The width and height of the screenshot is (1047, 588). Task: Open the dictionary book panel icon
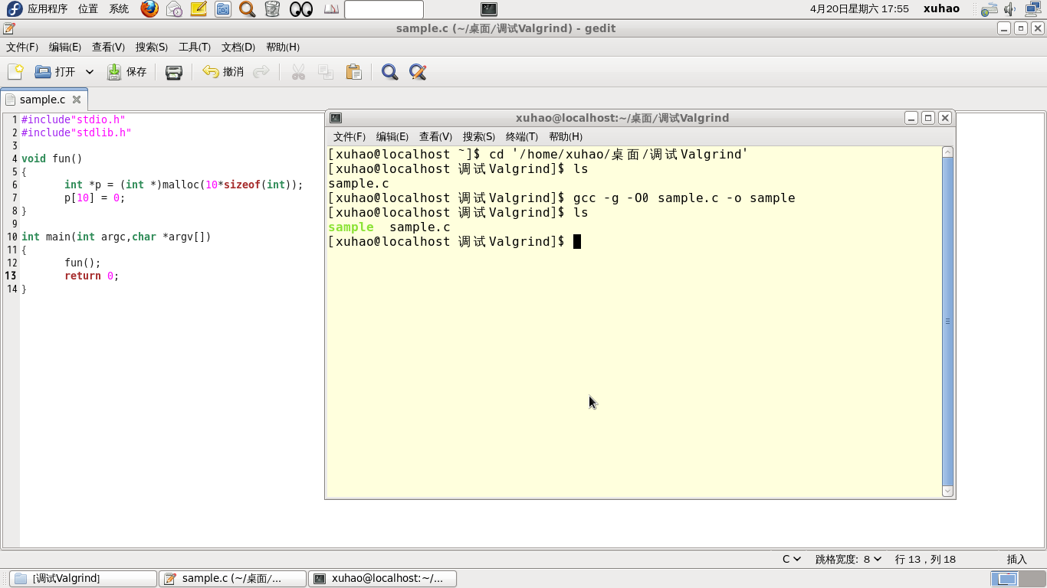coord(331,9)
